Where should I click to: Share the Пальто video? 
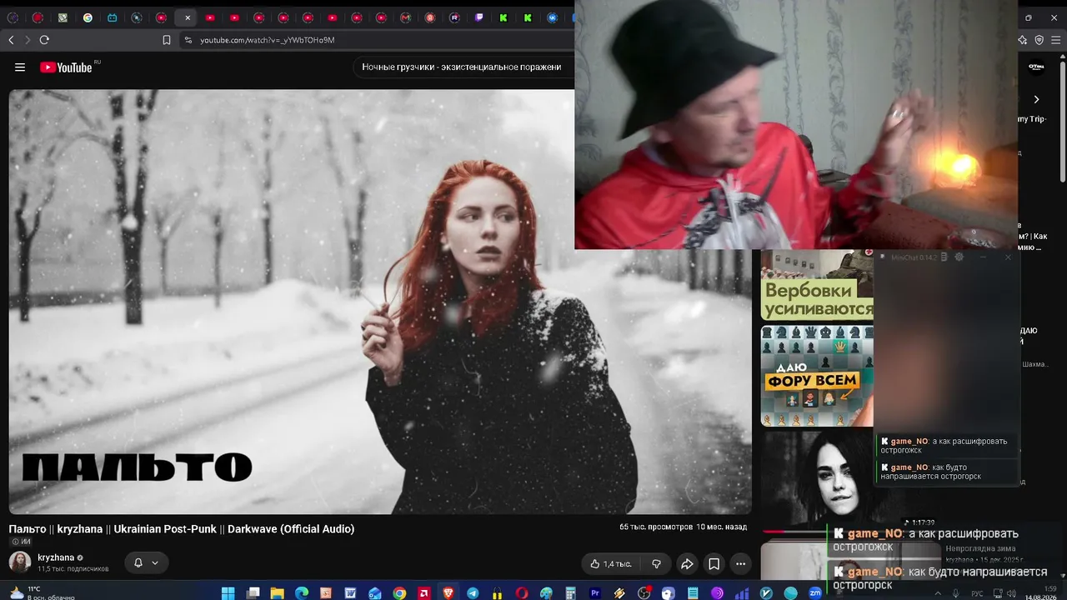[x=687, y=564]
